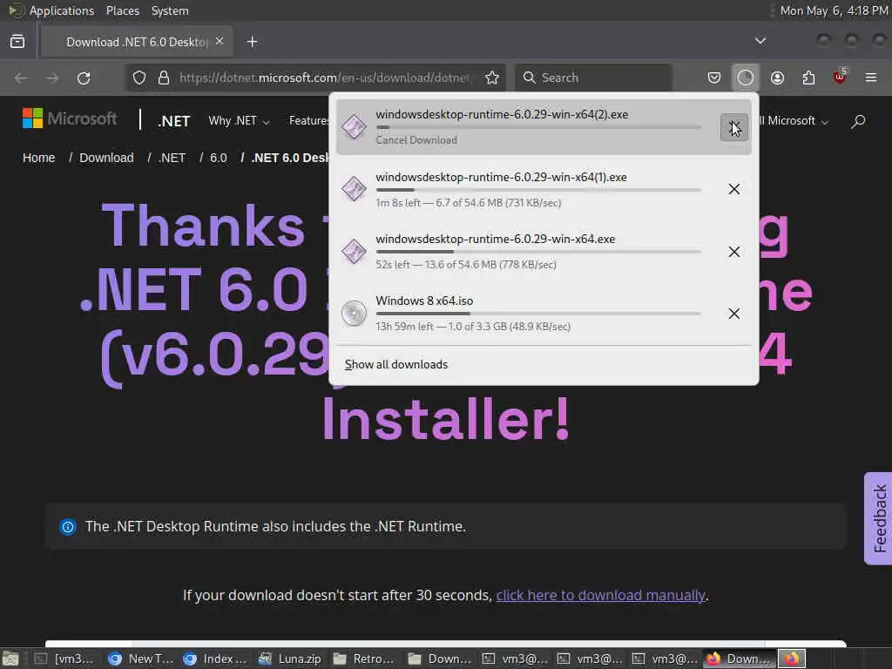
Task: Go to the .NET home link
Action: click(173, 121)
